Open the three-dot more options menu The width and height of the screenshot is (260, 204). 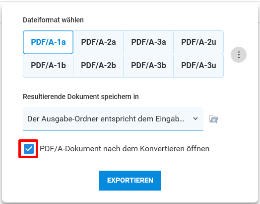tap(239, 55)
